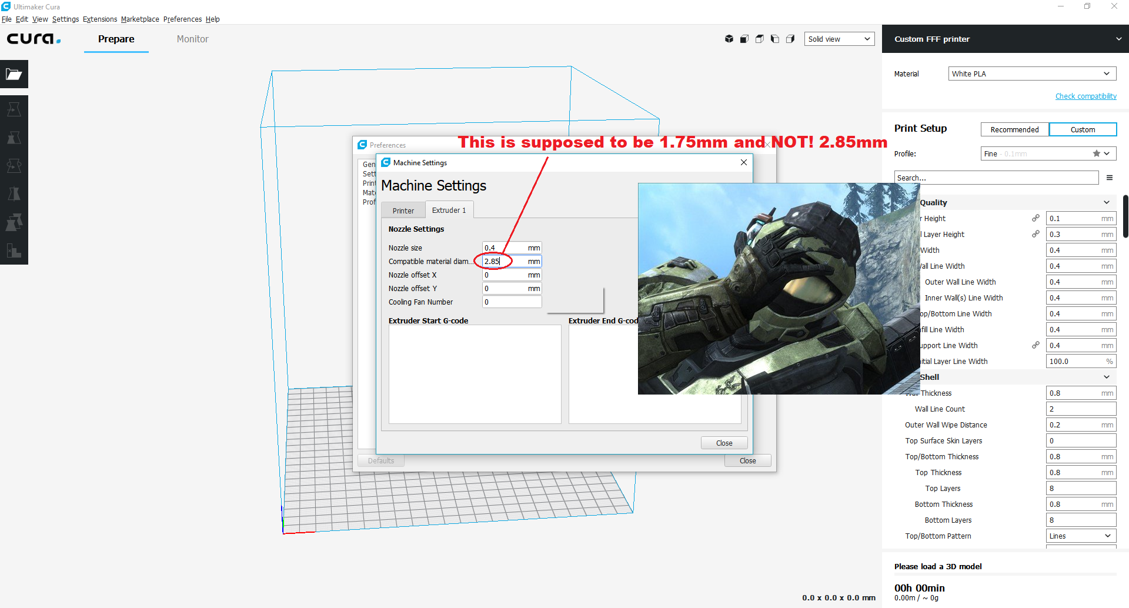Image resolution: width=1129 pixels, height=608 pixels.
Task: Open the Settings menu
Action: click(65, 19)
